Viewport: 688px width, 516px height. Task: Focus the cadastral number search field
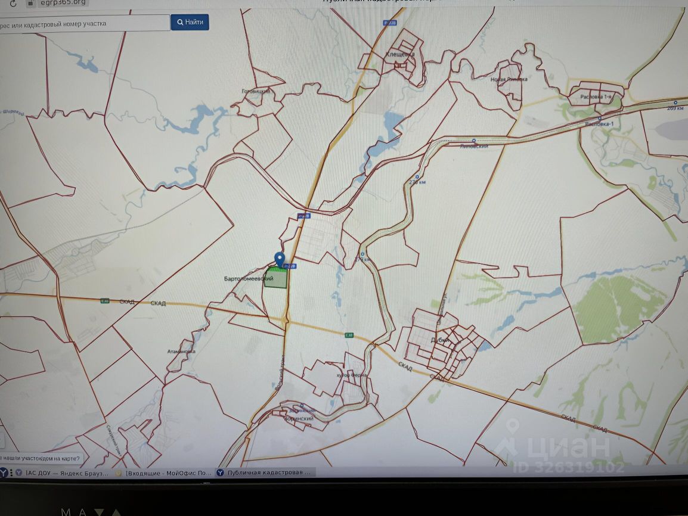pos(85,24)
